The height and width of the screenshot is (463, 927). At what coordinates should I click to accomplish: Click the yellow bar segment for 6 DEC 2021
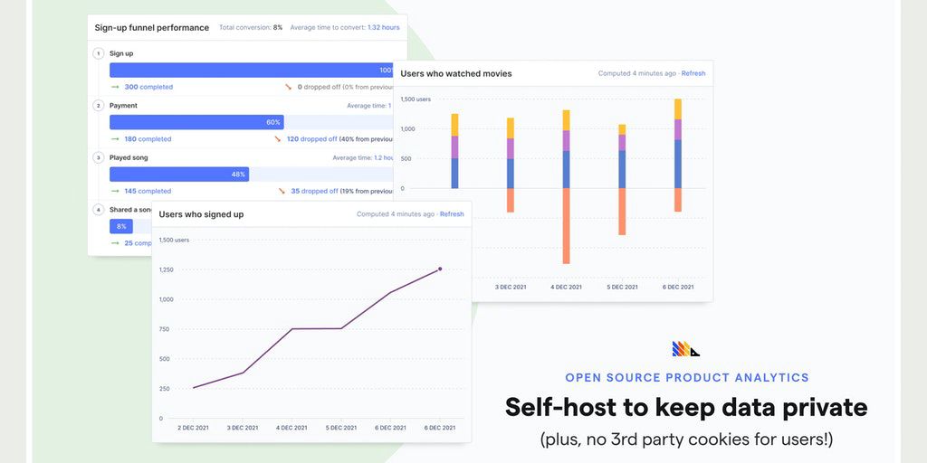point(678,109)
